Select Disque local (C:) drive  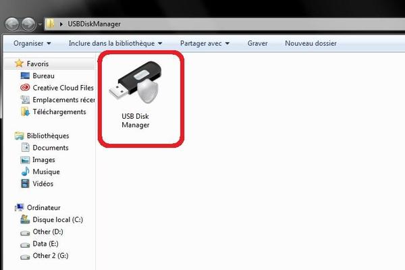tap(57, 220)
